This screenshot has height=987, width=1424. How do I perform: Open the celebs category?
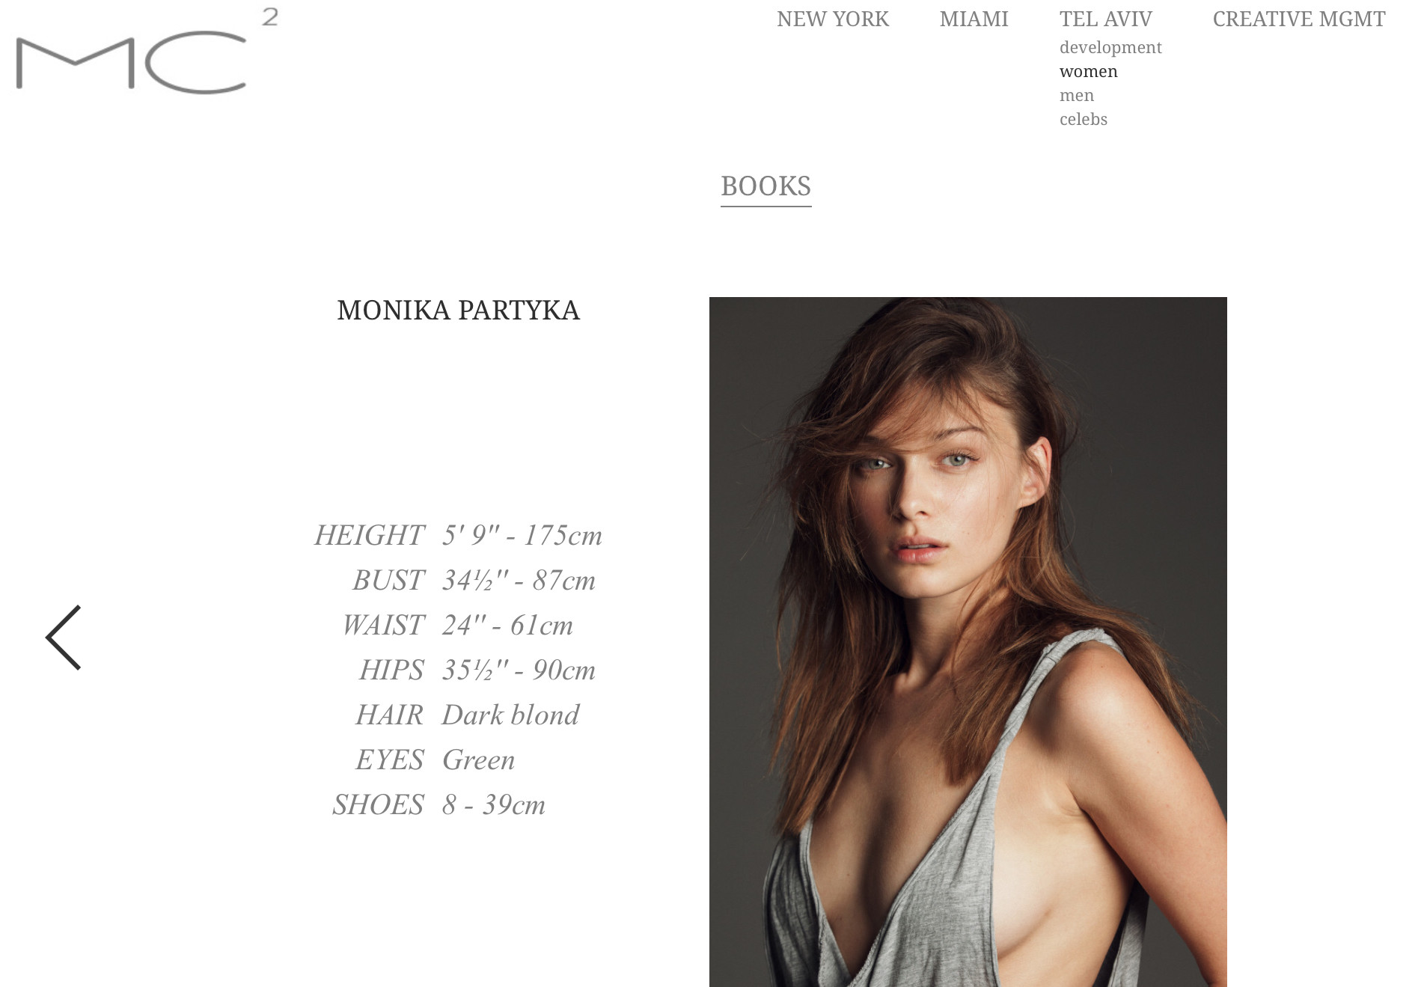[x=1084, y=119]
